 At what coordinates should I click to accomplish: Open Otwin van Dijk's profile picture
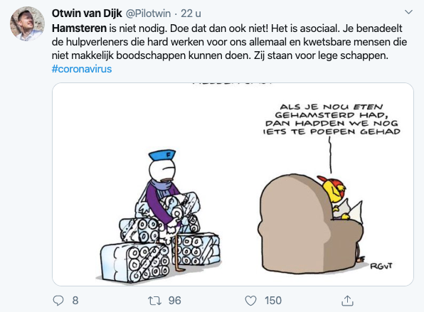27,23
